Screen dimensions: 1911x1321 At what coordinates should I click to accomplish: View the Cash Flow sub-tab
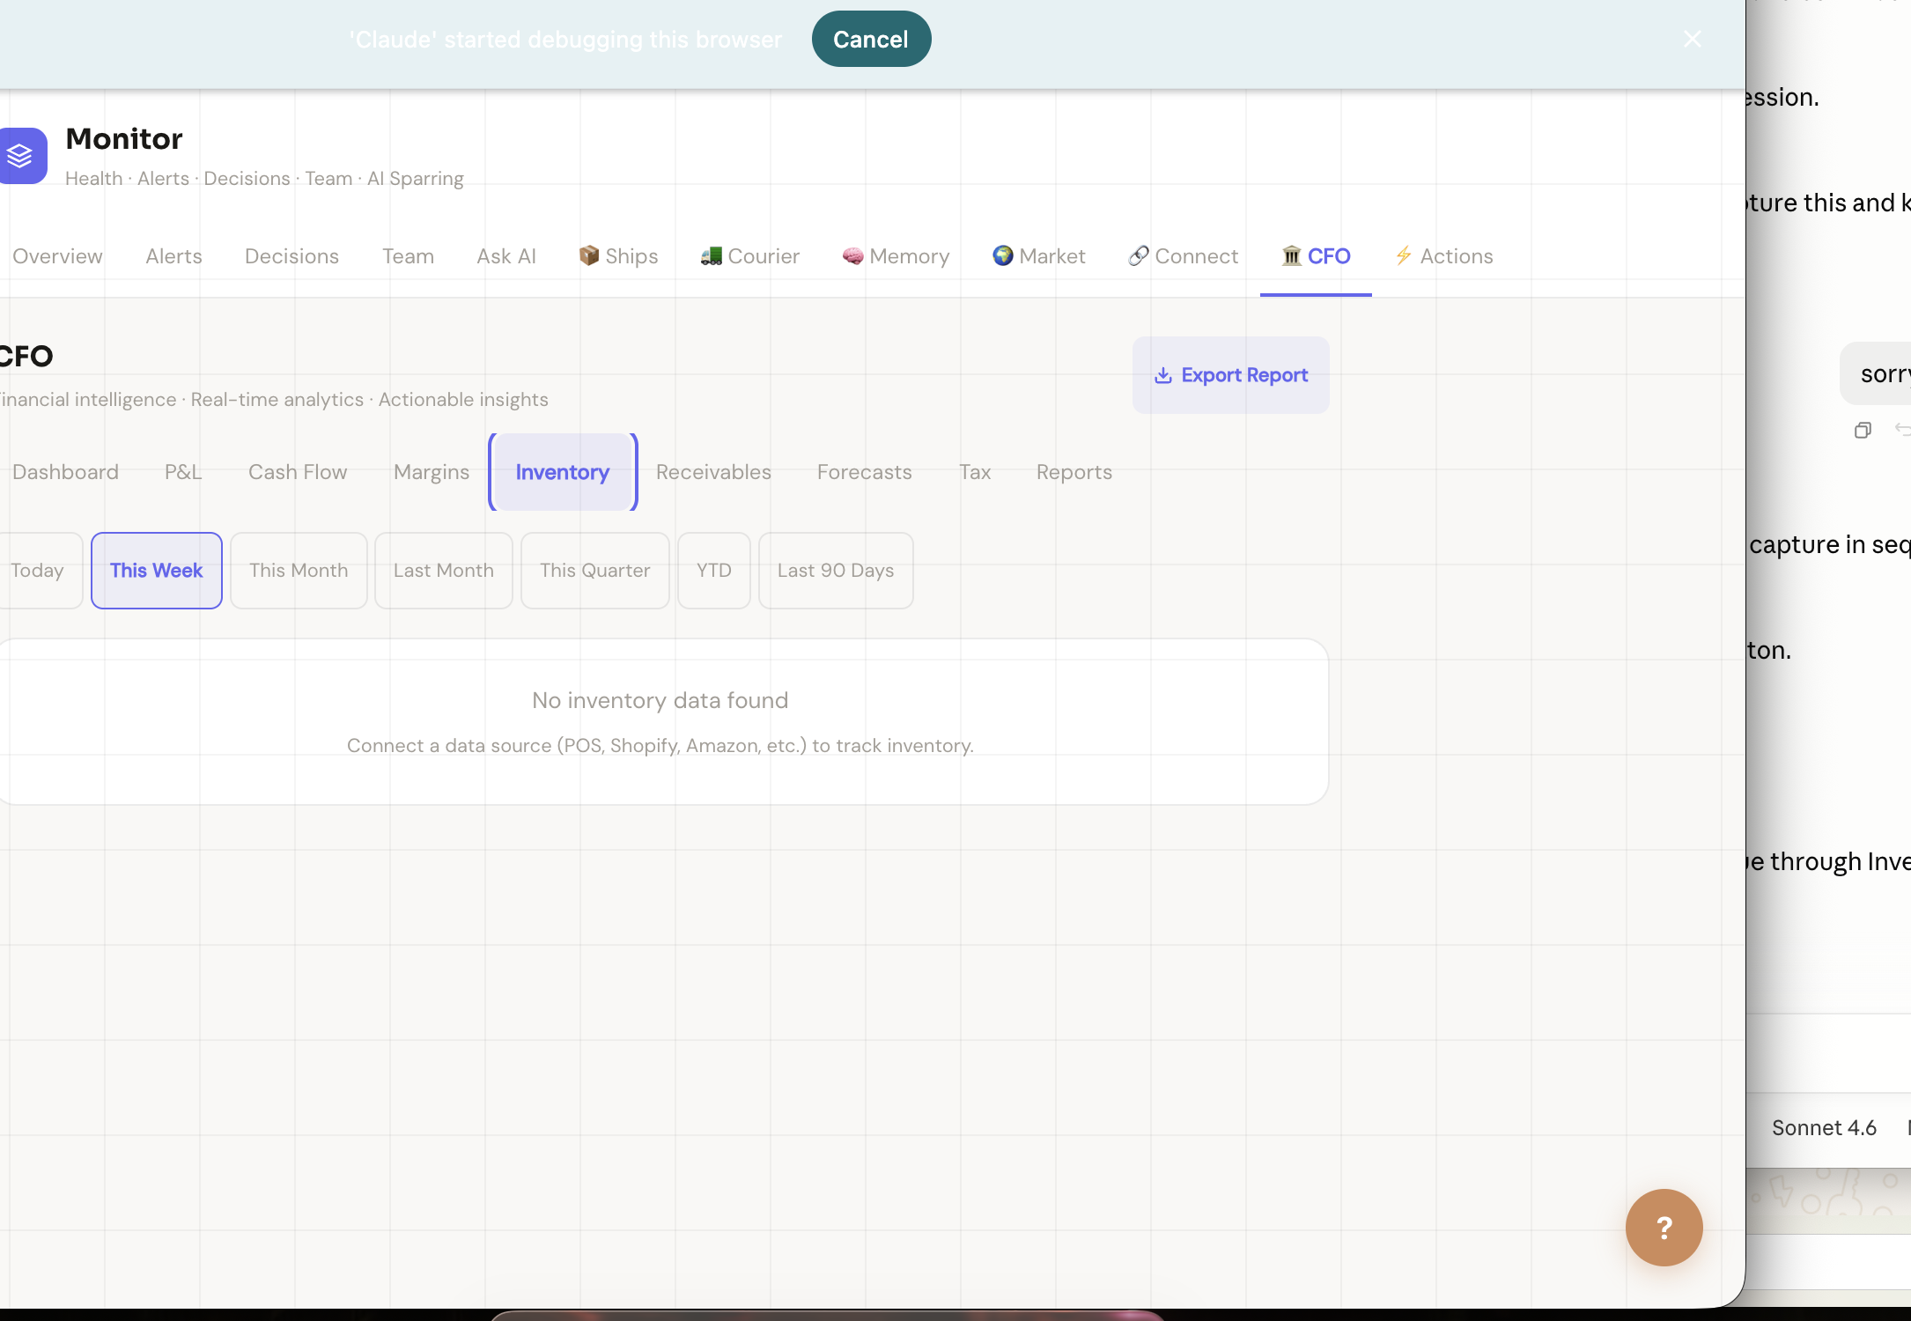pos(298,472)
